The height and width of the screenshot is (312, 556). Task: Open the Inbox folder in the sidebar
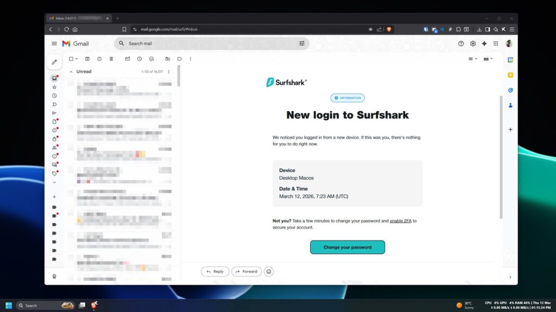pyautogui.click(x=54, y=78)
